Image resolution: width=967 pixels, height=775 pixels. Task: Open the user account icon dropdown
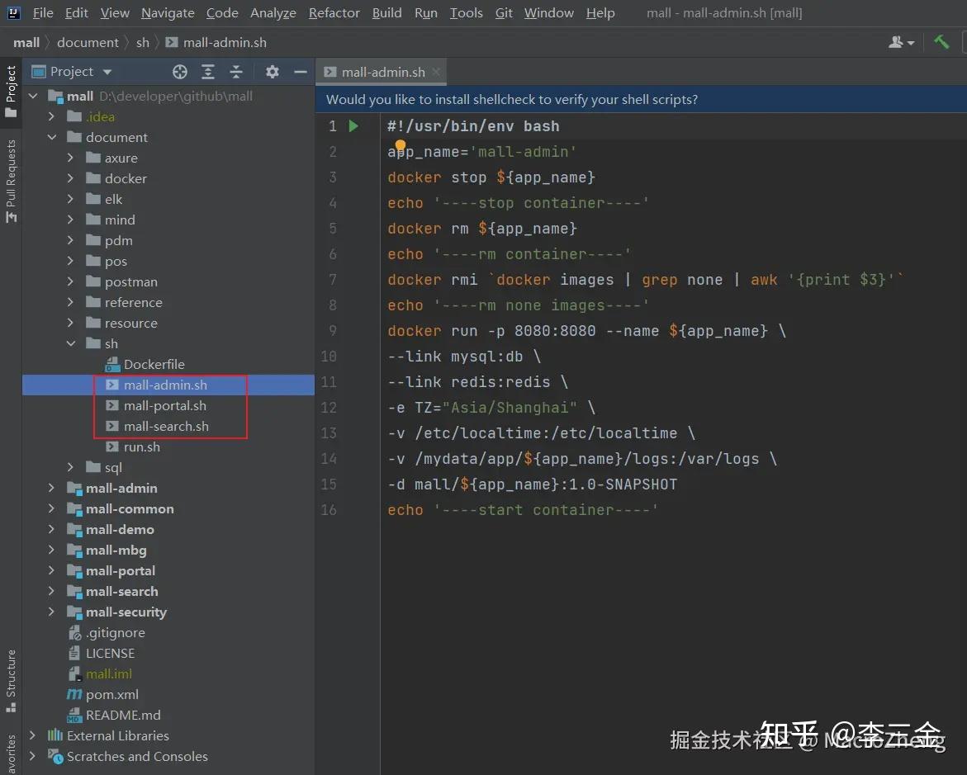pos(901,42)
